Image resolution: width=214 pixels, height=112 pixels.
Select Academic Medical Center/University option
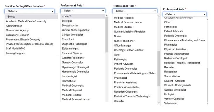(x=26, y=21)
